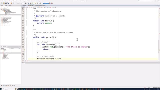Select the JavaCoreCourse project
160x90 pixels.
tap(5, 19)
